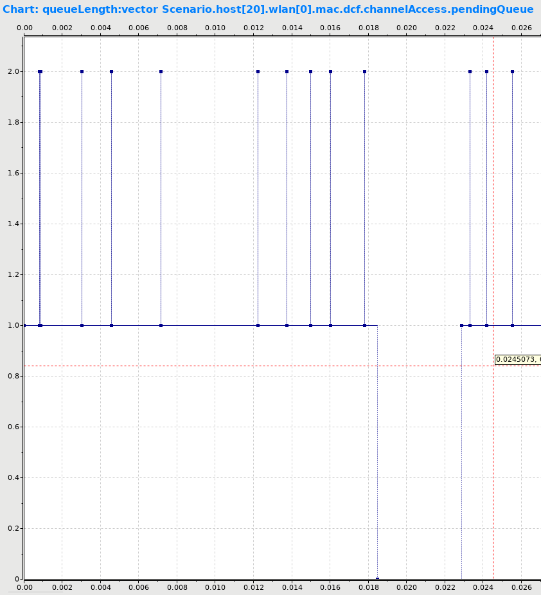
Task: Click the 0.020 tick label on the bottom axis
Action: click(407, 587)
